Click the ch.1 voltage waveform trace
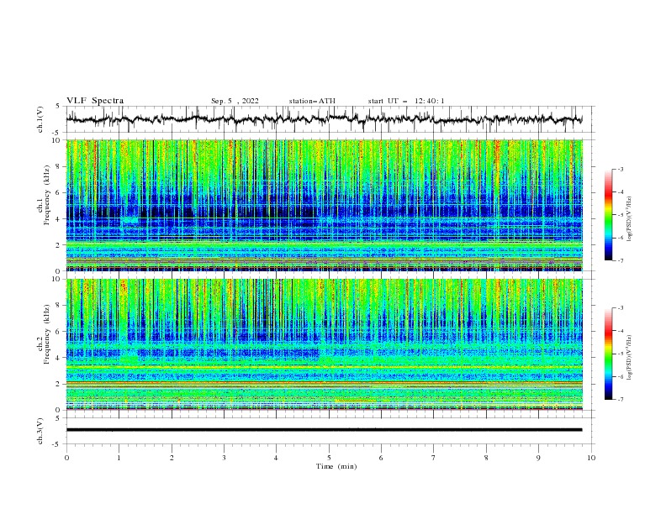This screenshot has width=666, height=514. [x=324, y=119]
